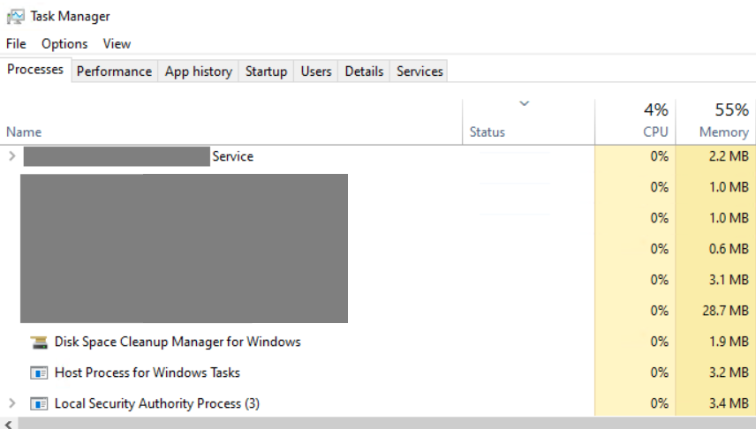The image size is (756, 429).
Task: Click the Task Manager title bar icon
Action: point(15,16)
